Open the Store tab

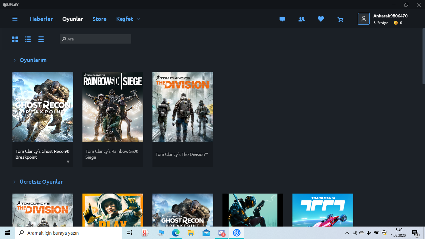tap(99, 19)
